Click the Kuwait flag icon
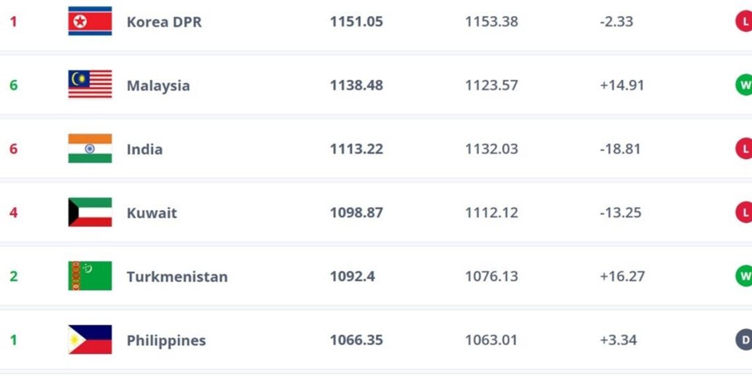The width and height of the screenshot is (752, 376). click(x=90, y=212)
